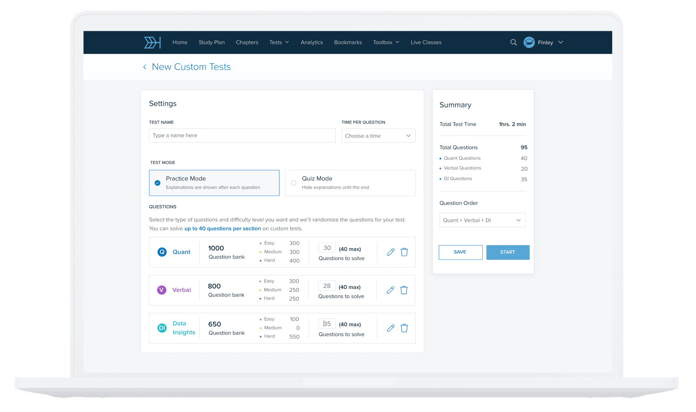This screenshot has height=412, width=696.
Task: Click the START button
Action: 508,252
